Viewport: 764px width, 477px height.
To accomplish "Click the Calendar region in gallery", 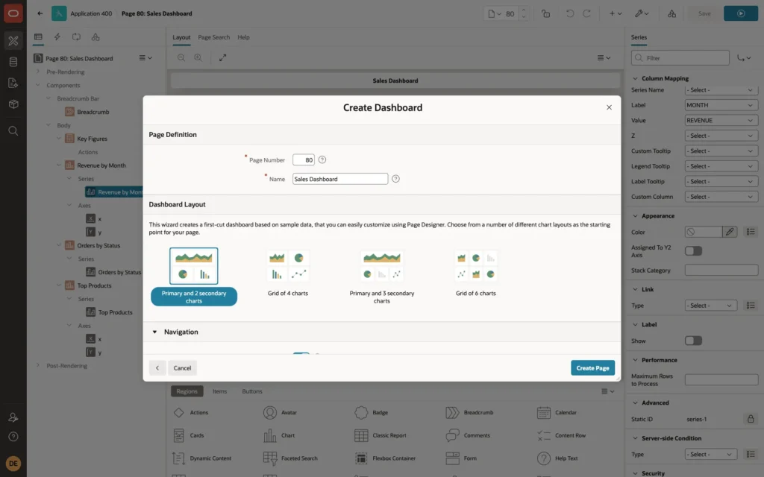I will (x=555, y=412).
